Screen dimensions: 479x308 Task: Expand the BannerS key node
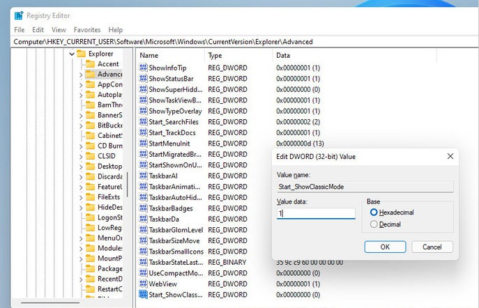tap(81, 116)
